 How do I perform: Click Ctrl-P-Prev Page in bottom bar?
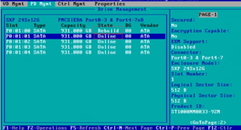180,128
